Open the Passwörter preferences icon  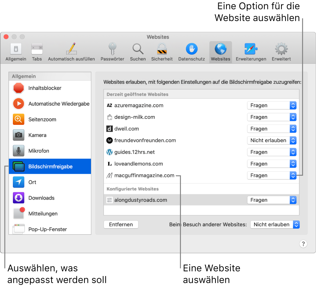(x=112, y=49)
